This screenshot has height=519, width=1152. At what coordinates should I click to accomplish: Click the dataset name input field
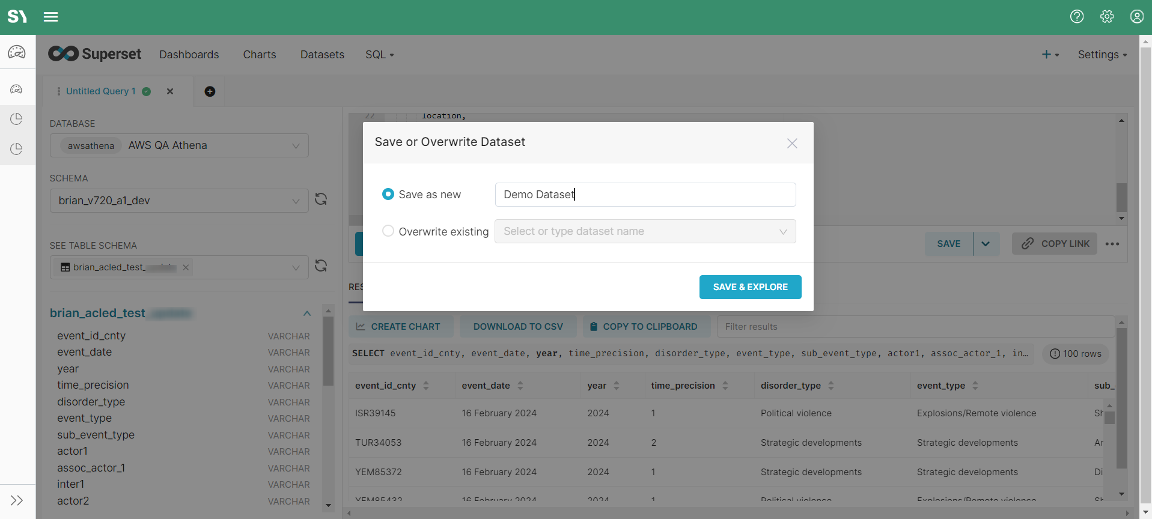[645, 195]
